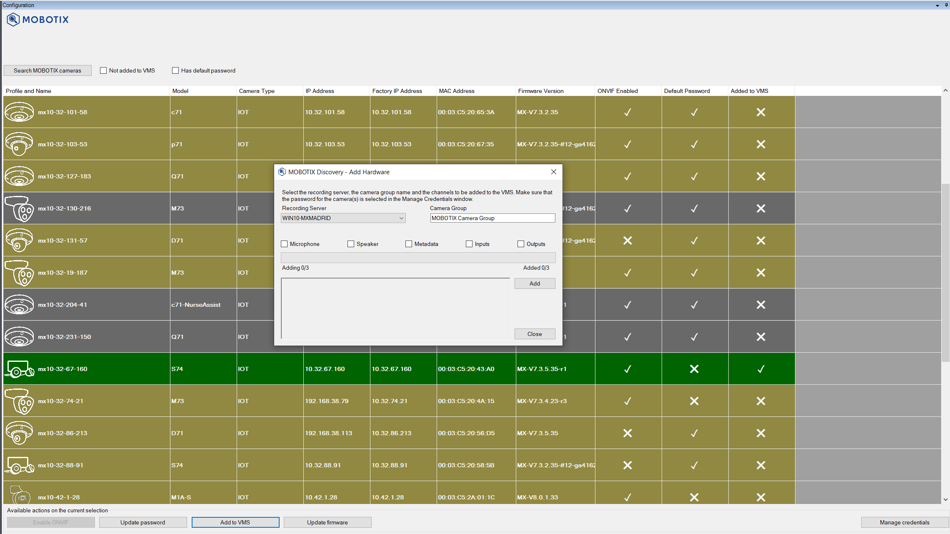Click Close button in Add Hardware dialog
This screenshot has height=534, width=950.
(x=535, y=334)
